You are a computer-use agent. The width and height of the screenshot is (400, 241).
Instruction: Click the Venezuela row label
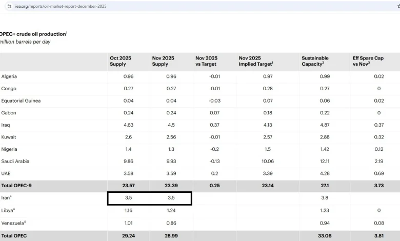(x=14, y=222)
